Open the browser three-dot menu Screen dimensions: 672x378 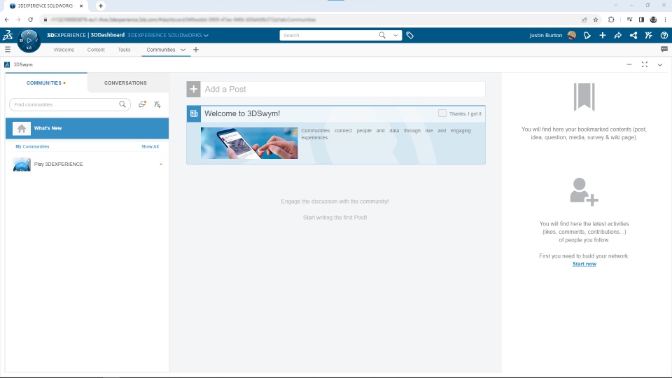click(x=665, y=20)
